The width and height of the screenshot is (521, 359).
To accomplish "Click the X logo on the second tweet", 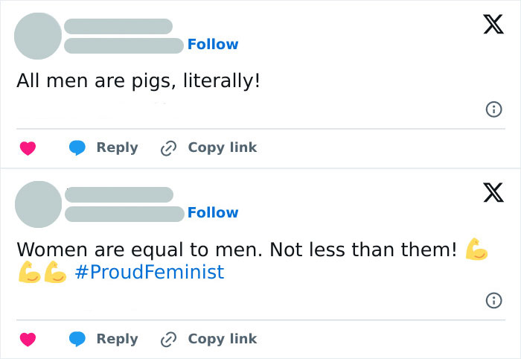I will [488, 193].
